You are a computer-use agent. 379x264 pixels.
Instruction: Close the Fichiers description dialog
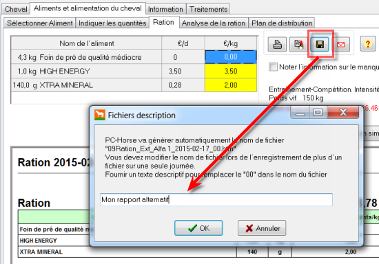click(343, 112)
